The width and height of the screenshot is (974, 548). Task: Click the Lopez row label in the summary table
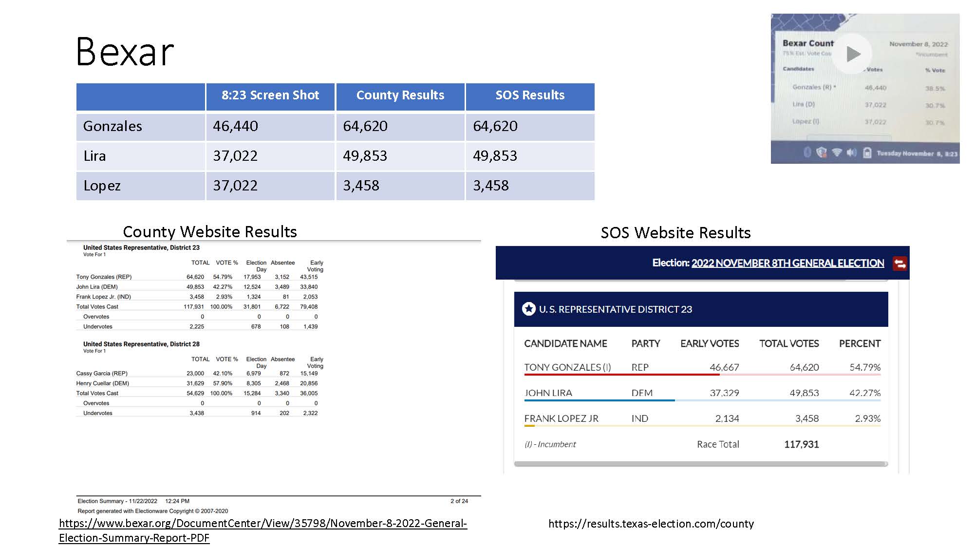point(102,186)
